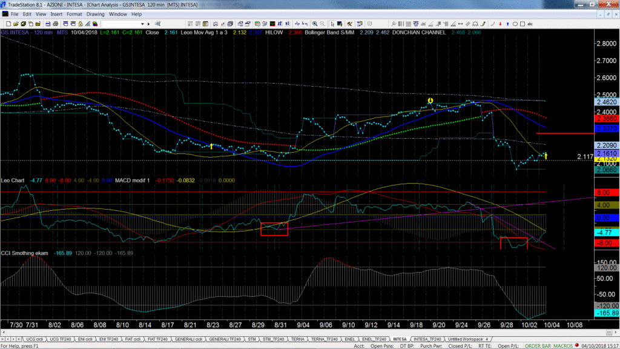Select the curve line drawing tool
The image size is (620, 349).
coord(493,24)
